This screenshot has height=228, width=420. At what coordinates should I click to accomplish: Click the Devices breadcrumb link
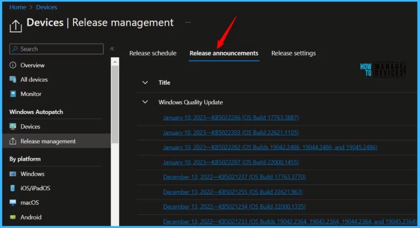[x=46, y=7]
